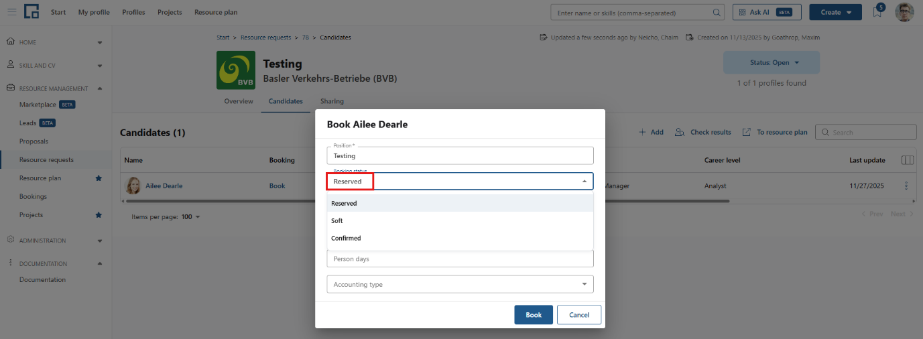Click the Cancel button in dialog

(x=579, y=315)
